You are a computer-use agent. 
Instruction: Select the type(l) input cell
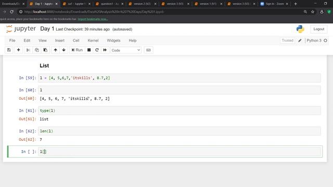point(179,111)
